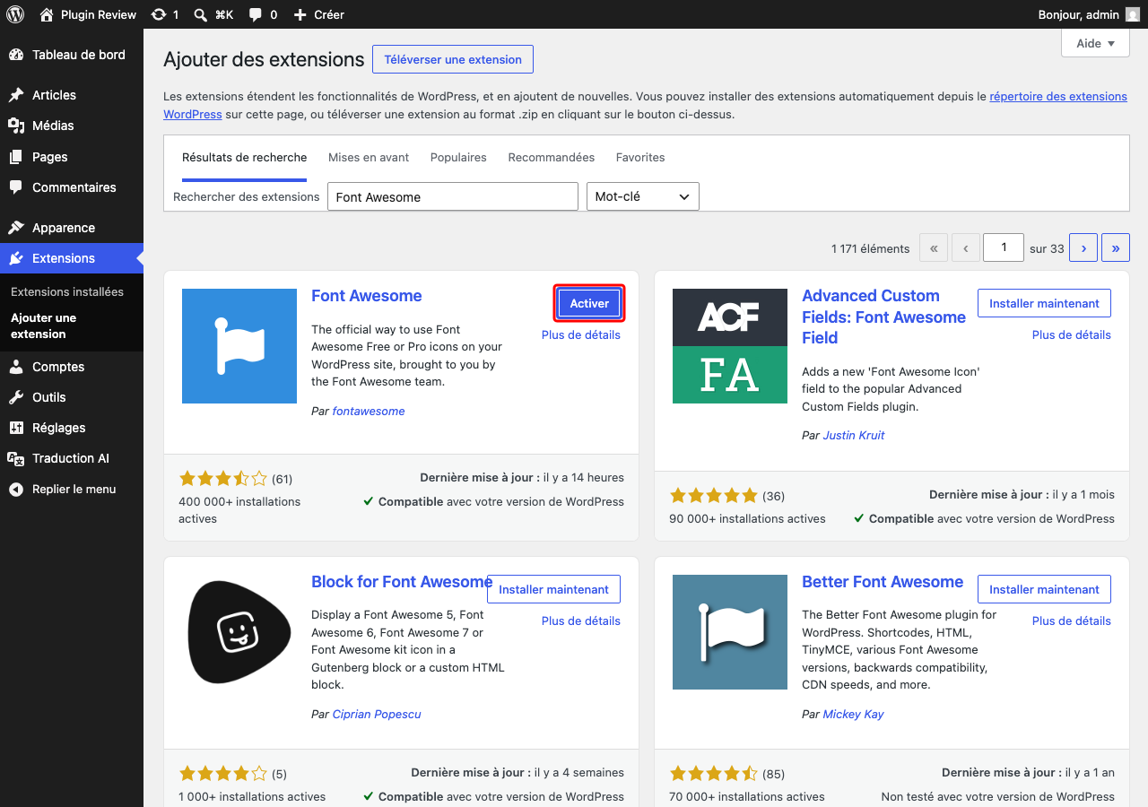This screenshot has width=1148, height=807.
Task: Click the Médias icon in sidebar
Action: click(x=16, y=126)
